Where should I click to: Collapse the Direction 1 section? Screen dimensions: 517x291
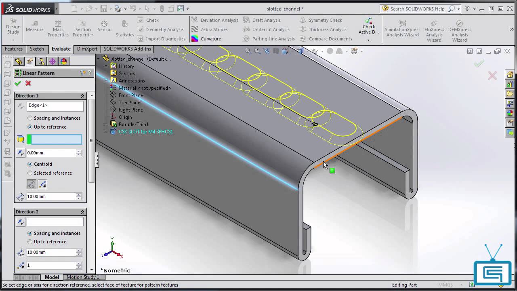pos(83,96)
